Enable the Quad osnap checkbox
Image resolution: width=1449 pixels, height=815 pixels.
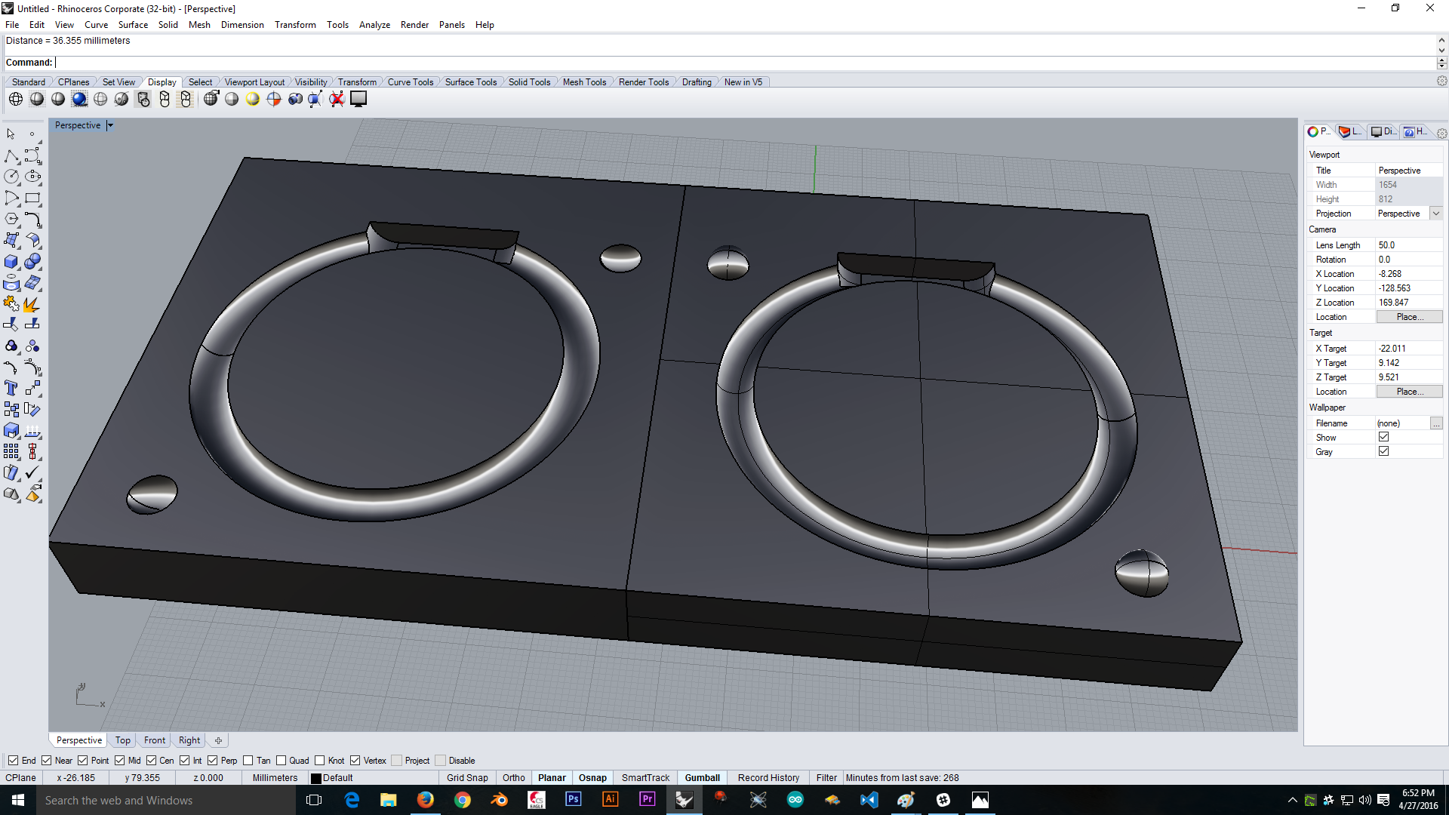click(281, 761)
